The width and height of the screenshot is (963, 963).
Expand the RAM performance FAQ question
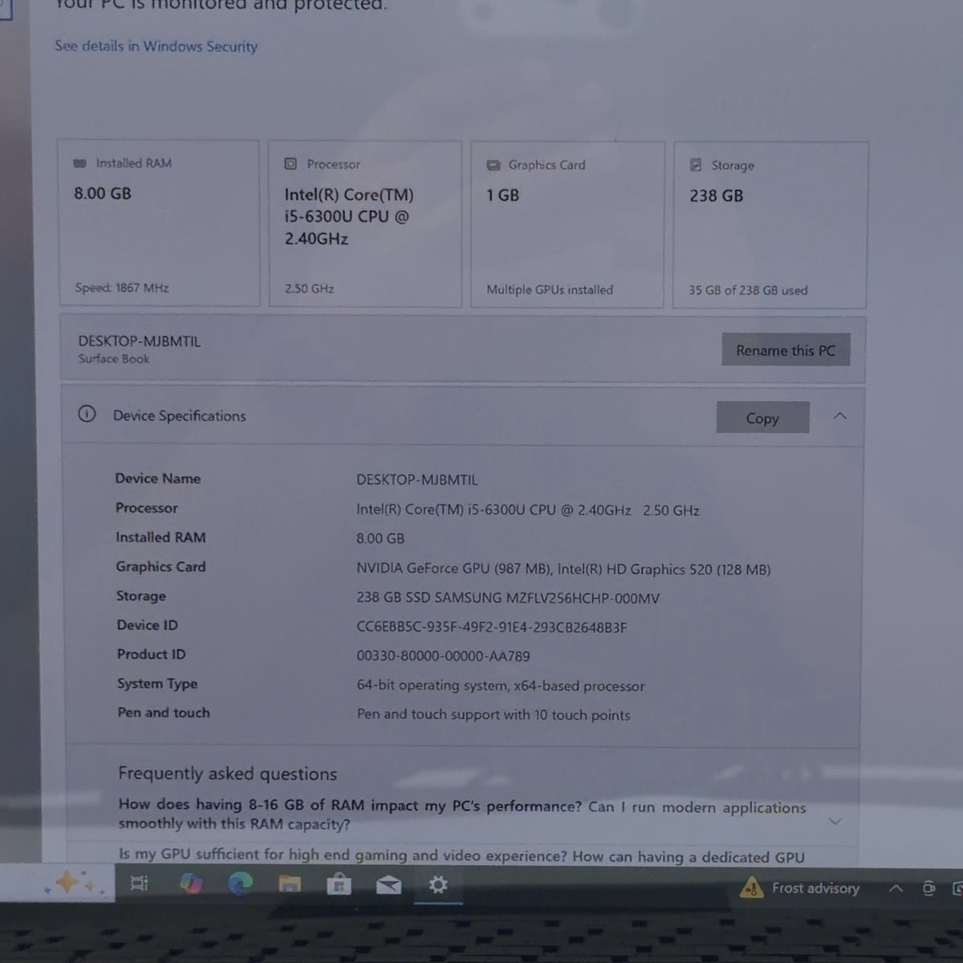click(x=835, y=821)
